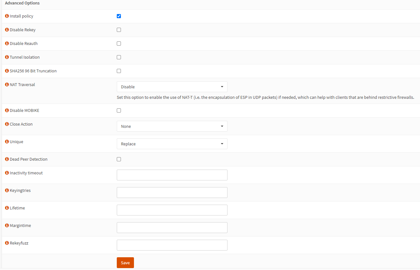Show help for Tunnel Isolation via info icon

click(x=7, y=57)
